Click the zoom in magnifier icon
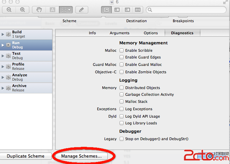The image size is (230, 164). tap(23, 10)
